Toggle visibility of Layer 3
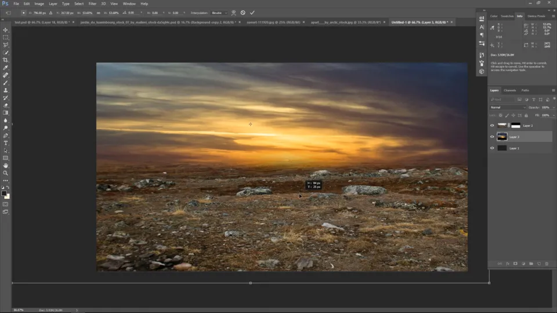 tap(492, 137)
